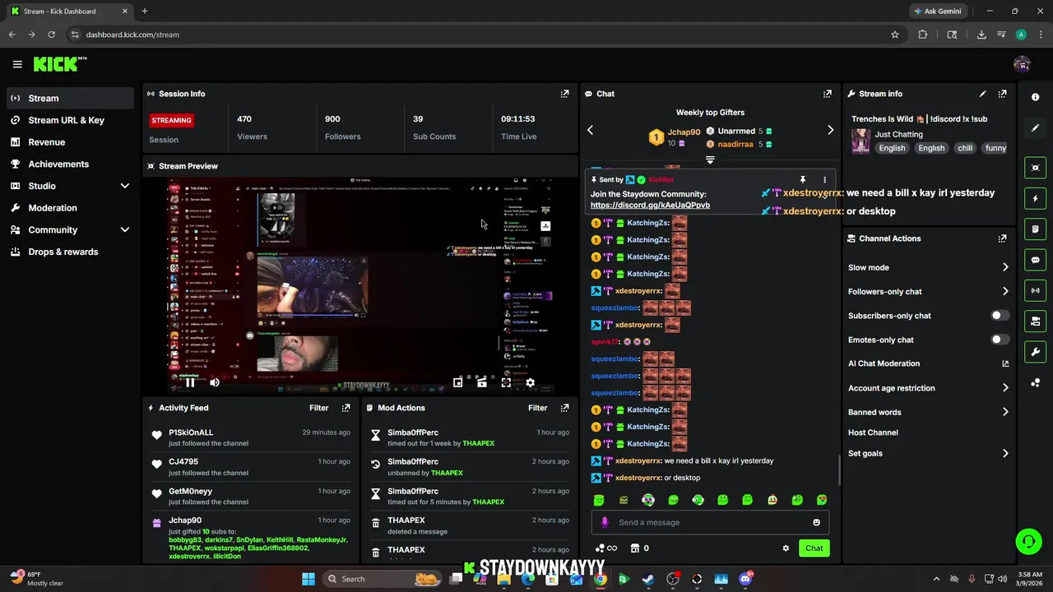Focus the Send a message field
This screenshot has width=1053, height=592.
click(x=710, y=522)
